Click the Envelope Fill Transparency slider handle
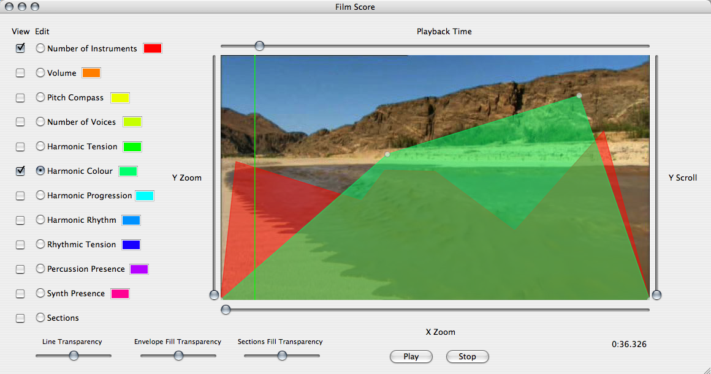 (x=178, y=356)
